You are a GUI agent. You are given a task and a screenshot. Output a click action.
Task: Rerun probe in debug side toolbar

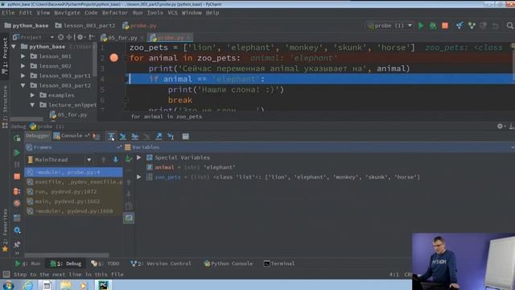click(x=17, y=139)
